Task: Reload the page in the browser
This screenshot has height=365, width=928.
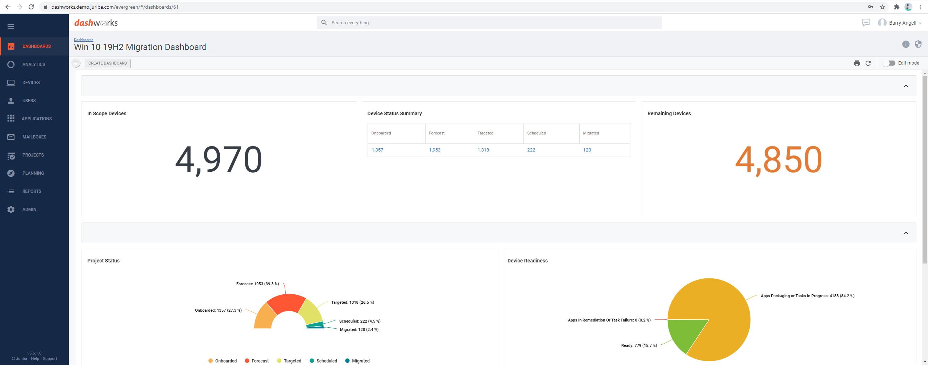Action: [x=31, y=7]
